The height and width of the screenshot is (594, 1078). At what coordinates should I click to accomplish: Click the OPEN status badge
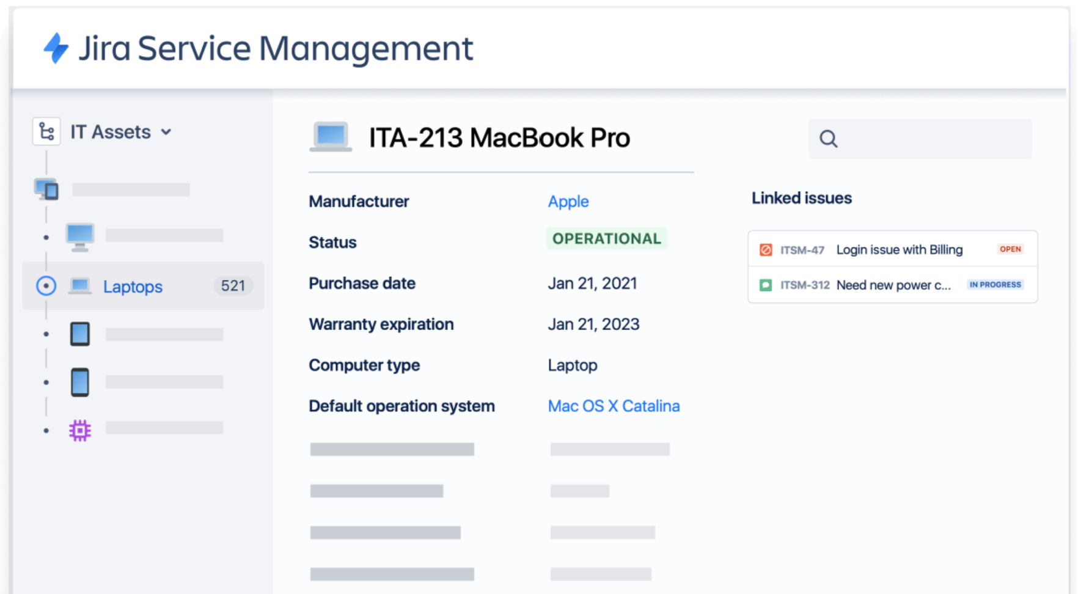1010,249
